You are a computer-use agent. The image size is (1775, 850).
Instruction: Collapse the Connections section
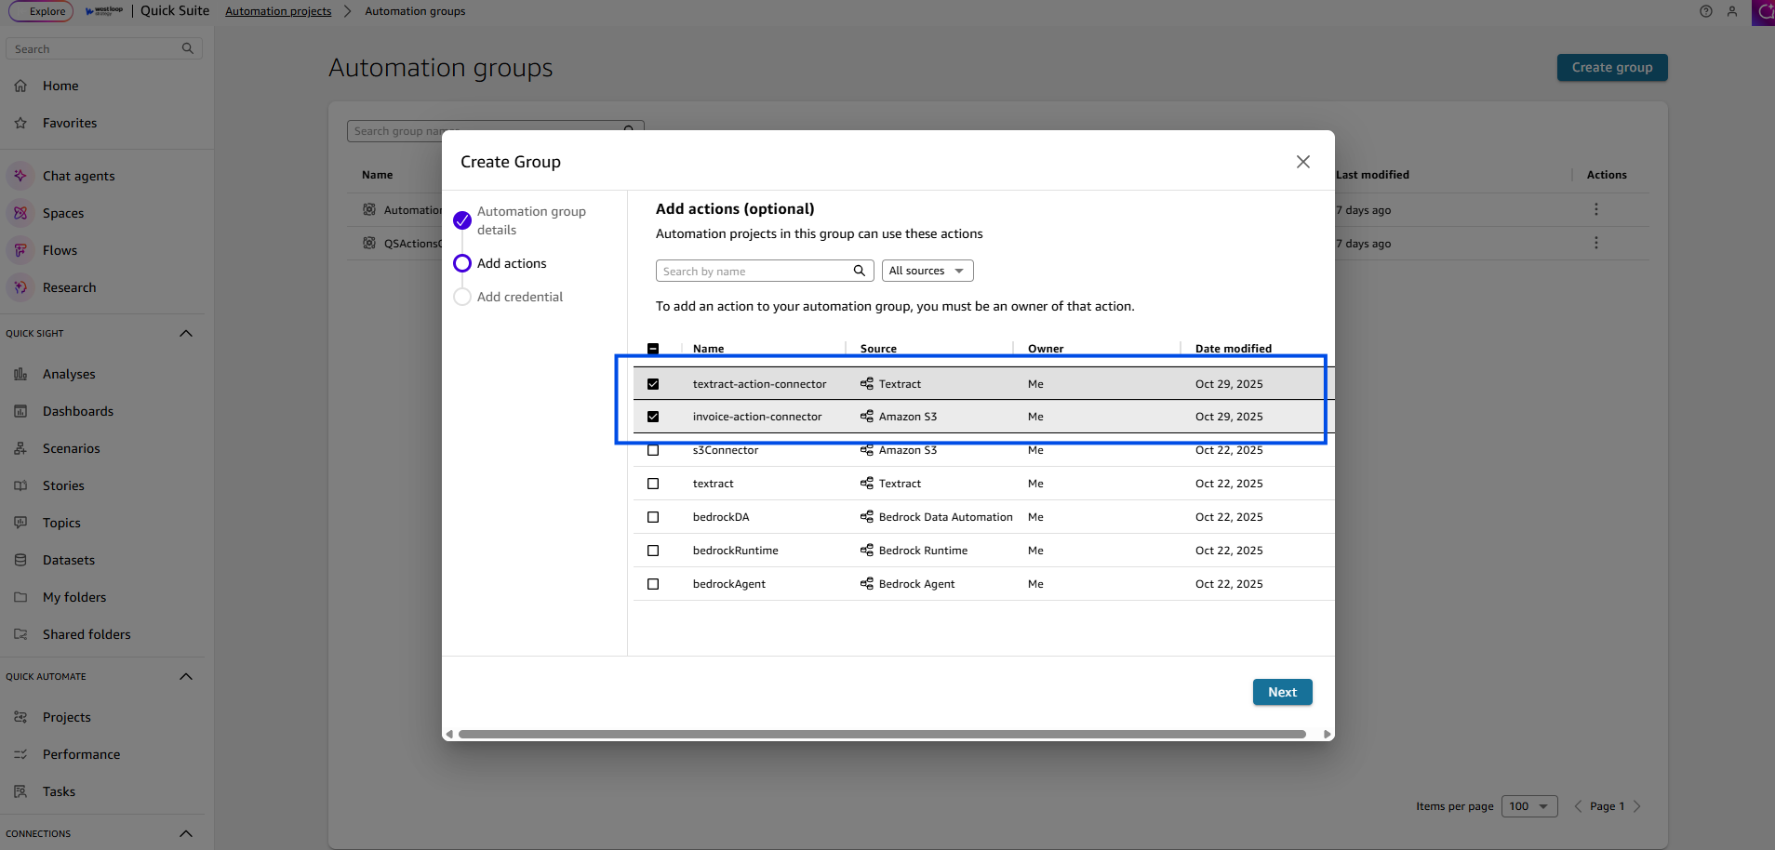[x=186, y=833]
